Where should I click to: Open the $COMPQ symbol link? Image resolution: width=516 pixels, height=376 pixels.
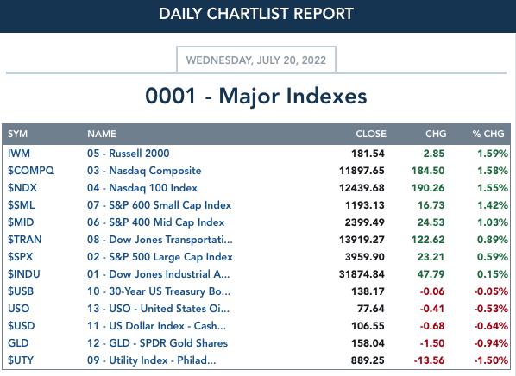point(31,171)
